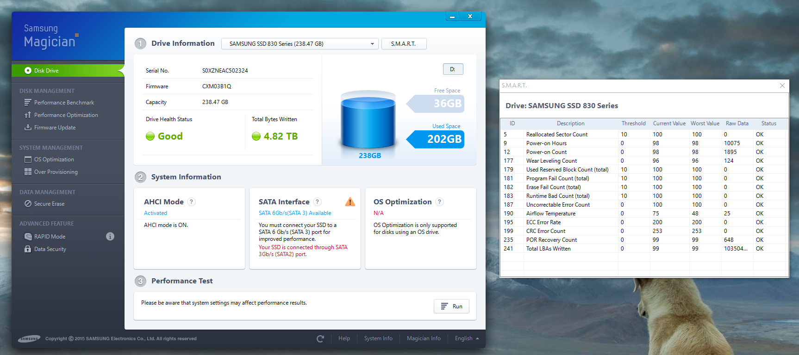Select the Wear Leveling Count row

[644, 161]
